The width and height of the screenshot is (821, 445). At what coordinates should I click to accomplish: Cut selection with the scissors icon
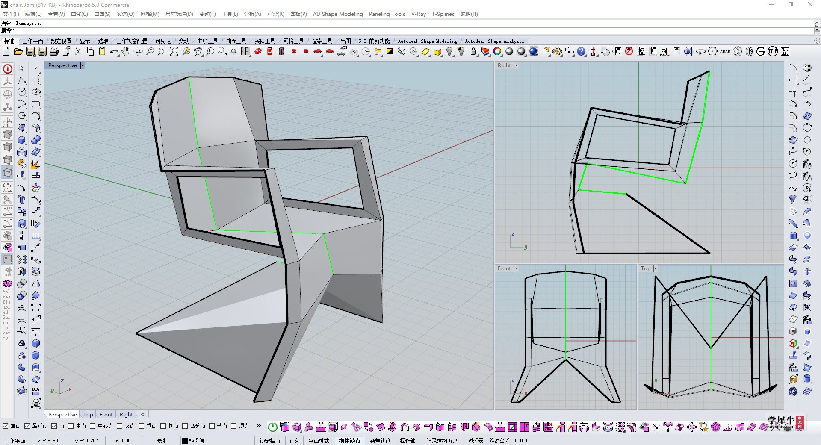click(x=78, y=52)
